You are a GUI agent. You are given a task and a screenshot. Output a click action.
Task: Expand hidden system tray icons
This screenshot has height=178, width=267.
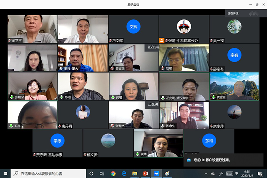(206, 173)
